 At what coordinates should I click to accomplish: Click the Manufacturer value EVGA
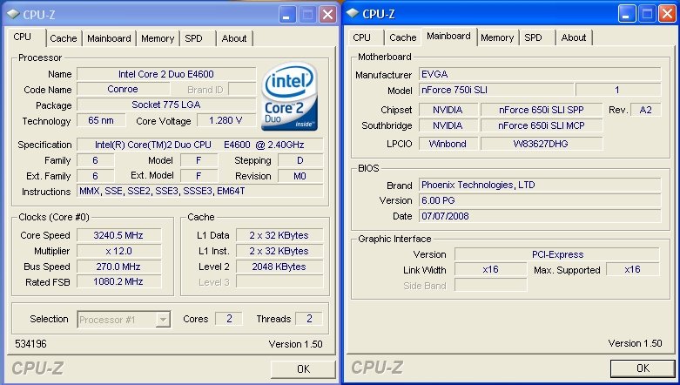(x=540, y=74)
